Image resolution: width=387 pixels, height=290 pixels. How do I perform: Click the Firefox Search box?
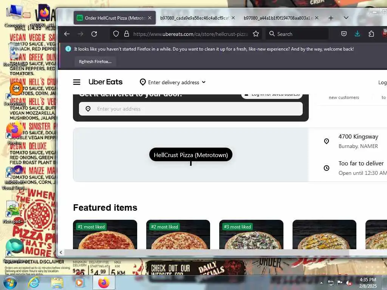[297, 34]
